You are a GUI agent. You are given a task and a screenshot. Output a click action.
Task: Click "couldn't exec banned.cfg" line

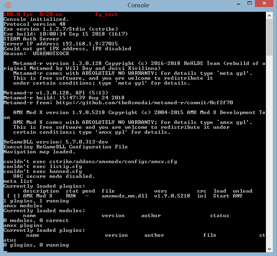(43, 171)
